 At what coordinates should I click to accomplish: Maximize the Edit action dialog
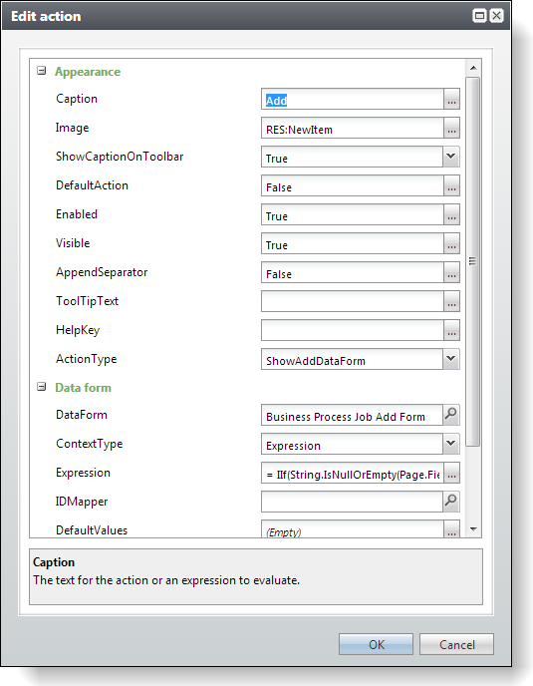pyautogui.click(x=480, y=16)
